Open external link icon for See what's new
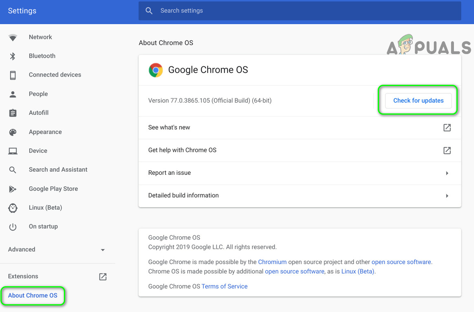The image size is (474, 312). (447, 128)
